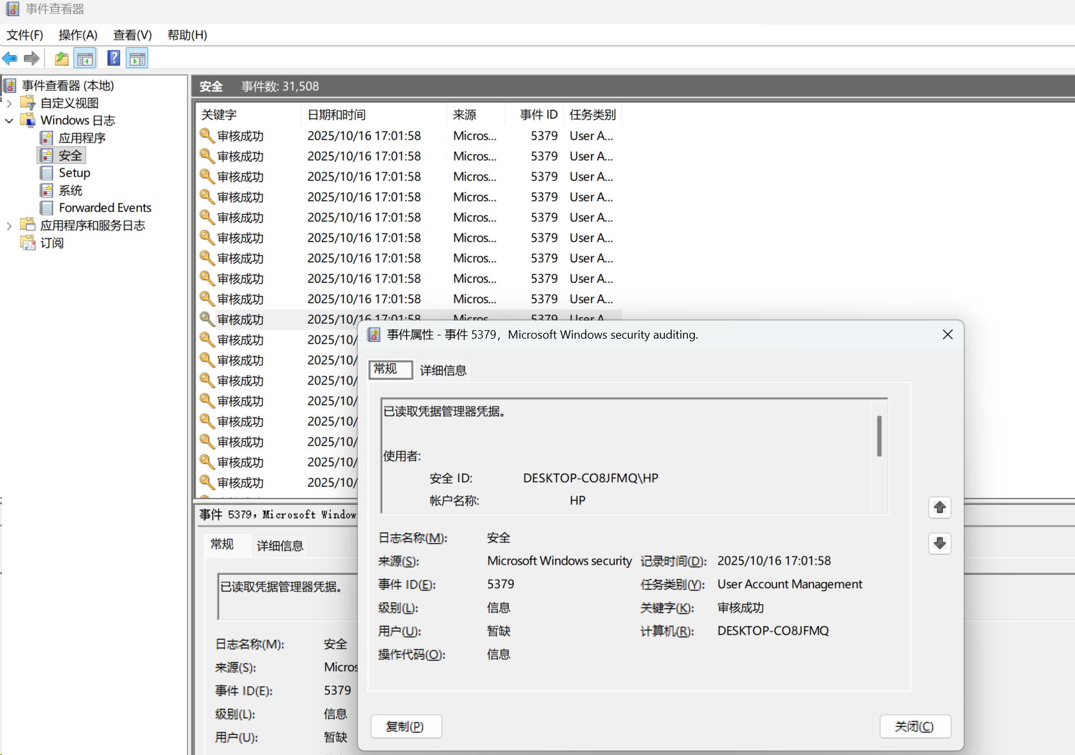Image resolution: width=1075 pixels, height=755 pixels.
Task: Select Forwarded Events log in tree
Action: pyautogui.click(x=105, y=208)
